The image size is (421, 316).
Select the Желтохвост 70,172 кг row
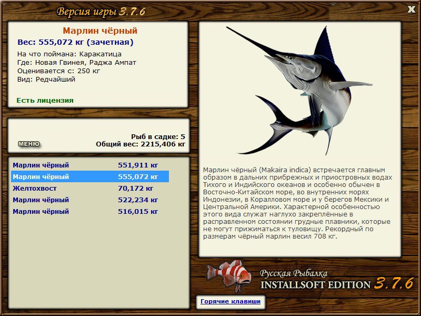[90, 188]
